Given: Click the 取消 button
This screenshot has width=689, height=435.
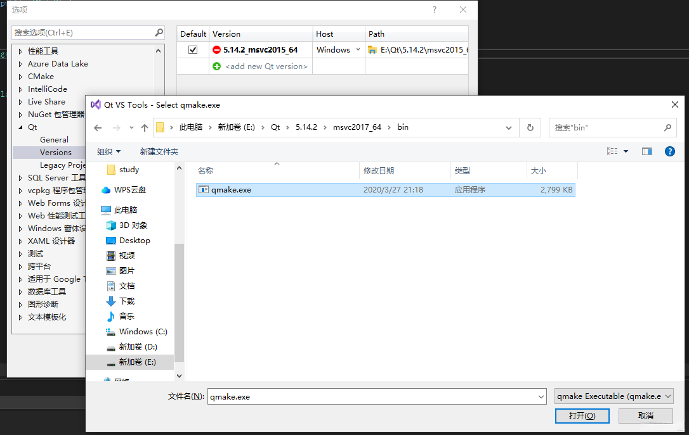Looking at the screenshot, I should [646, 416].
